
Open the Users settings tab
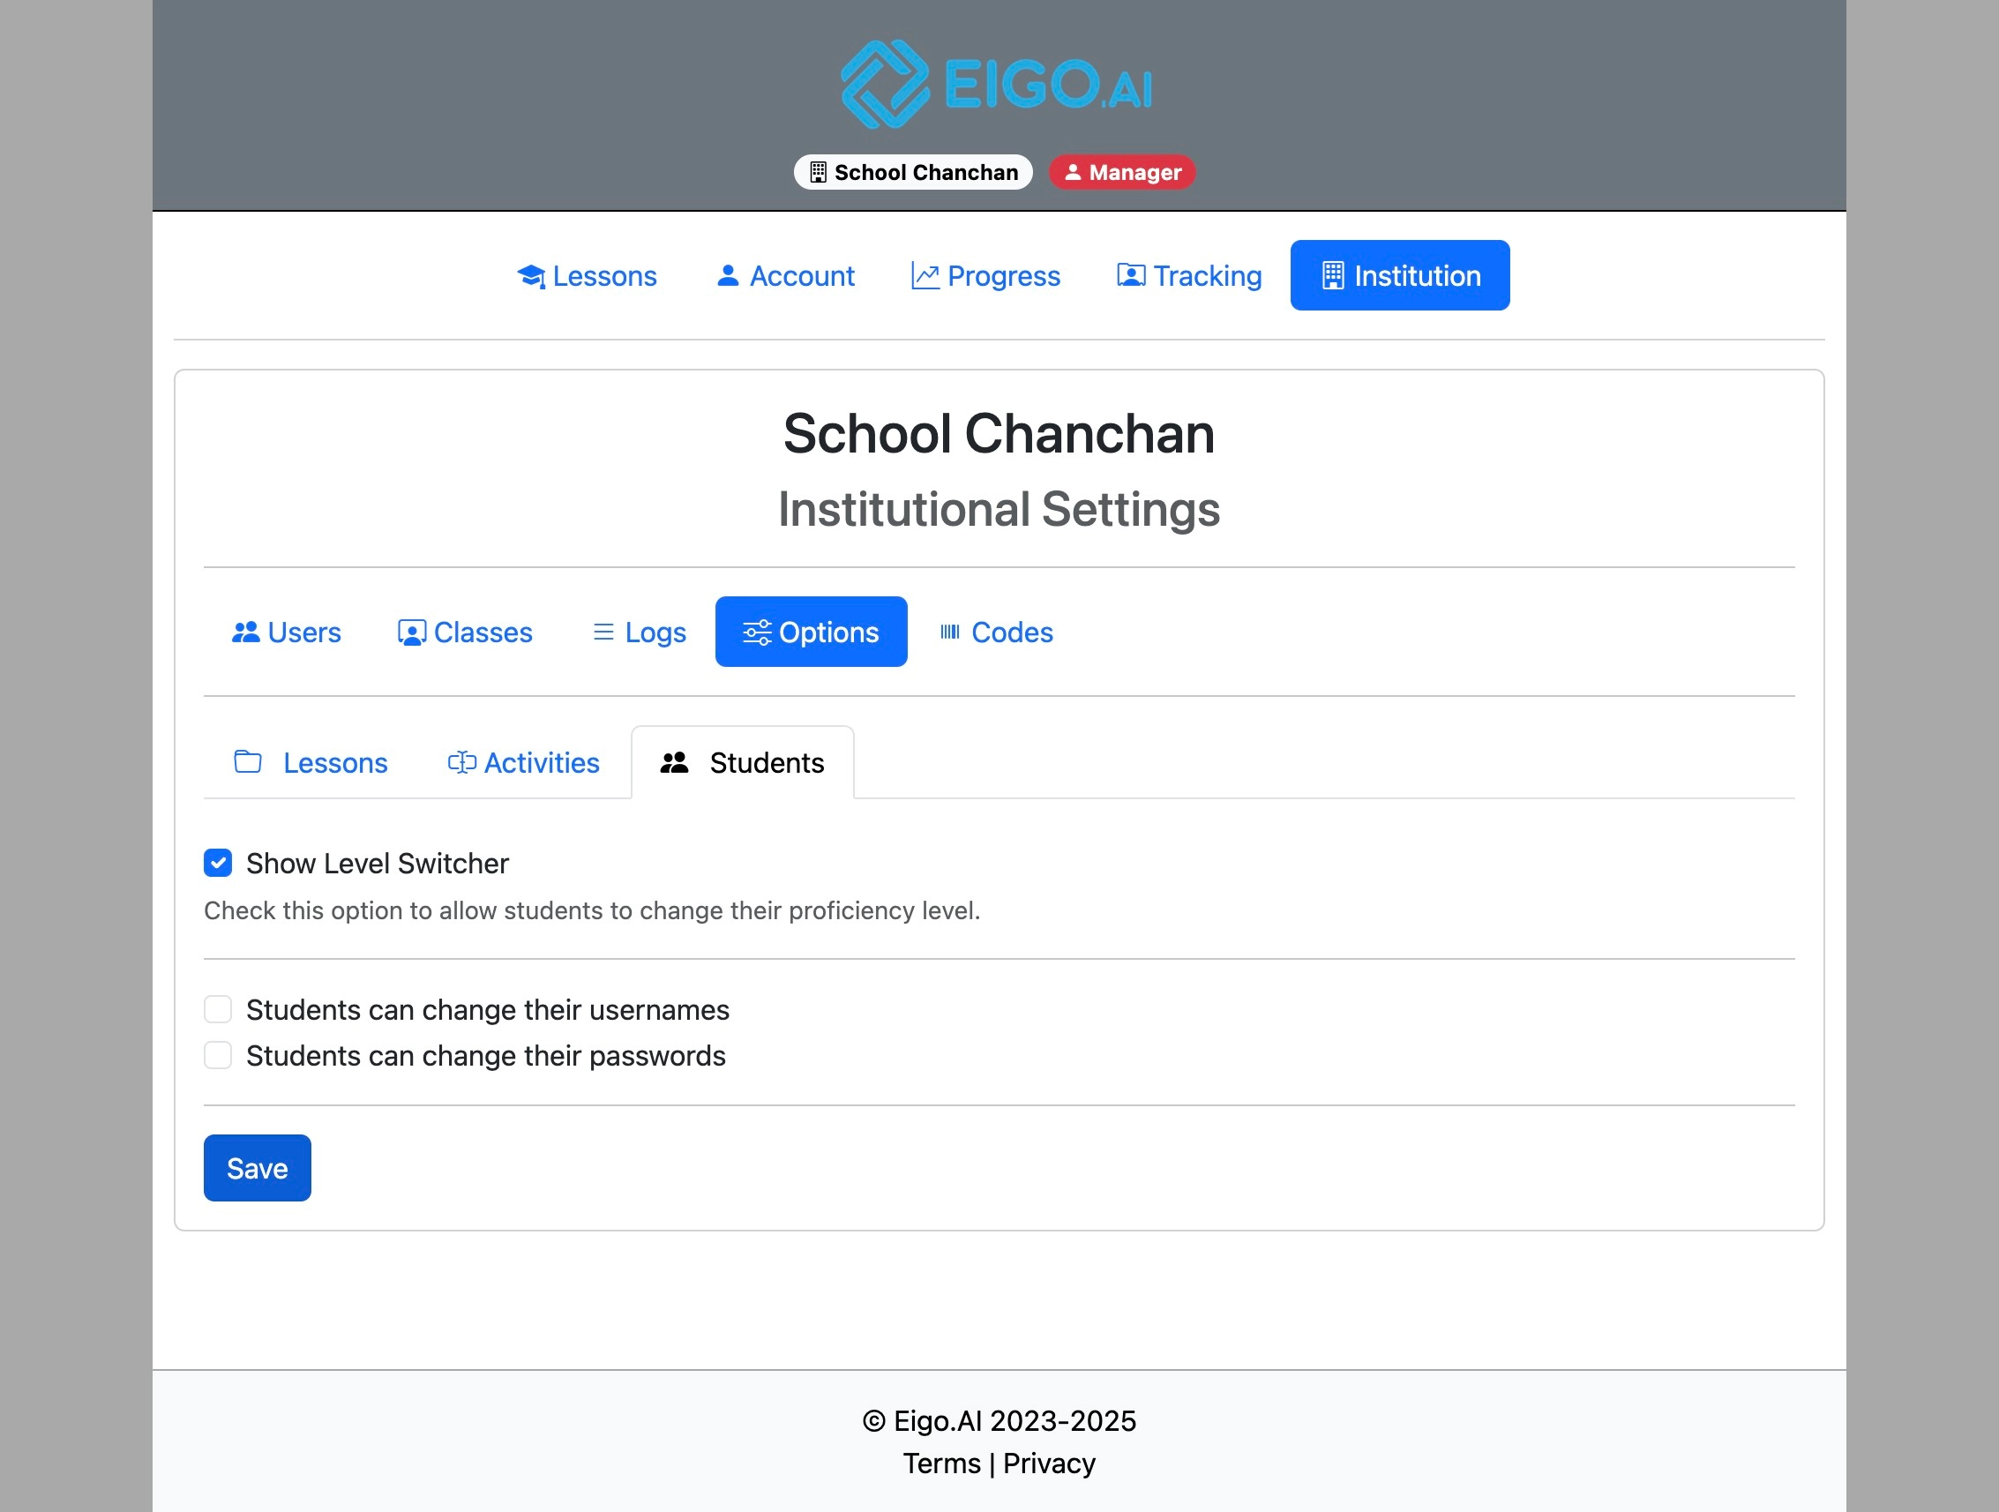(x=287, y=632)
